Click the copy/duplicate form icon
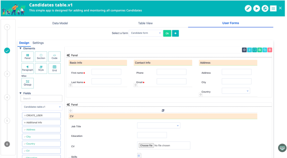Viewport: 287px width, 158px height. click(265, 50)
